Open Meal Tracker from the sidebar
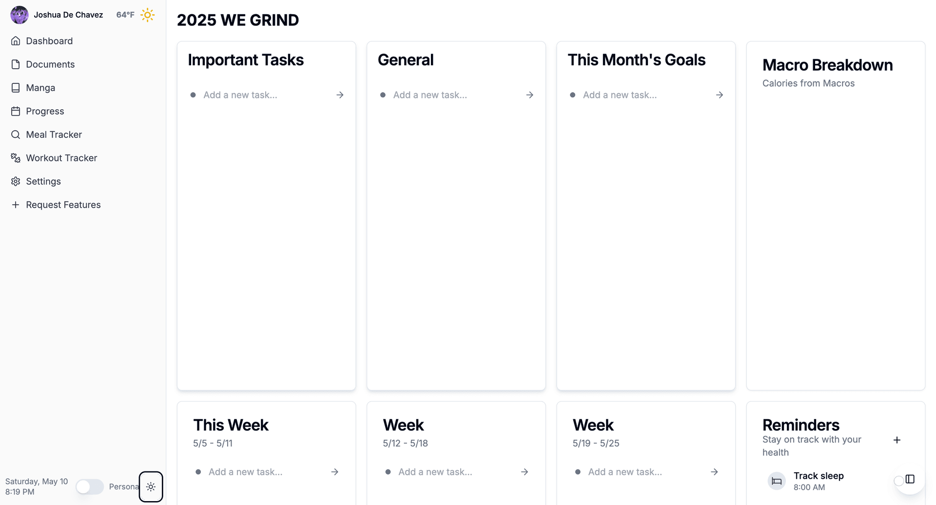 54,134
